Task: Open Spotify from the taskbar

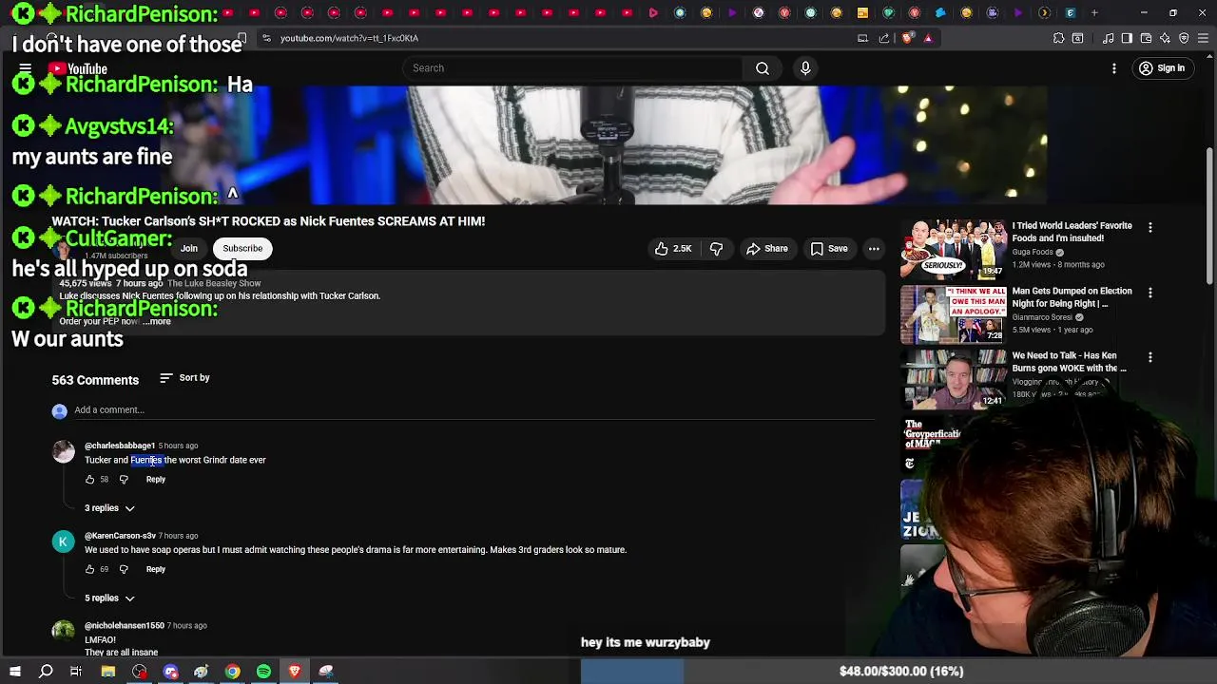Action: [x=263, y=672]
